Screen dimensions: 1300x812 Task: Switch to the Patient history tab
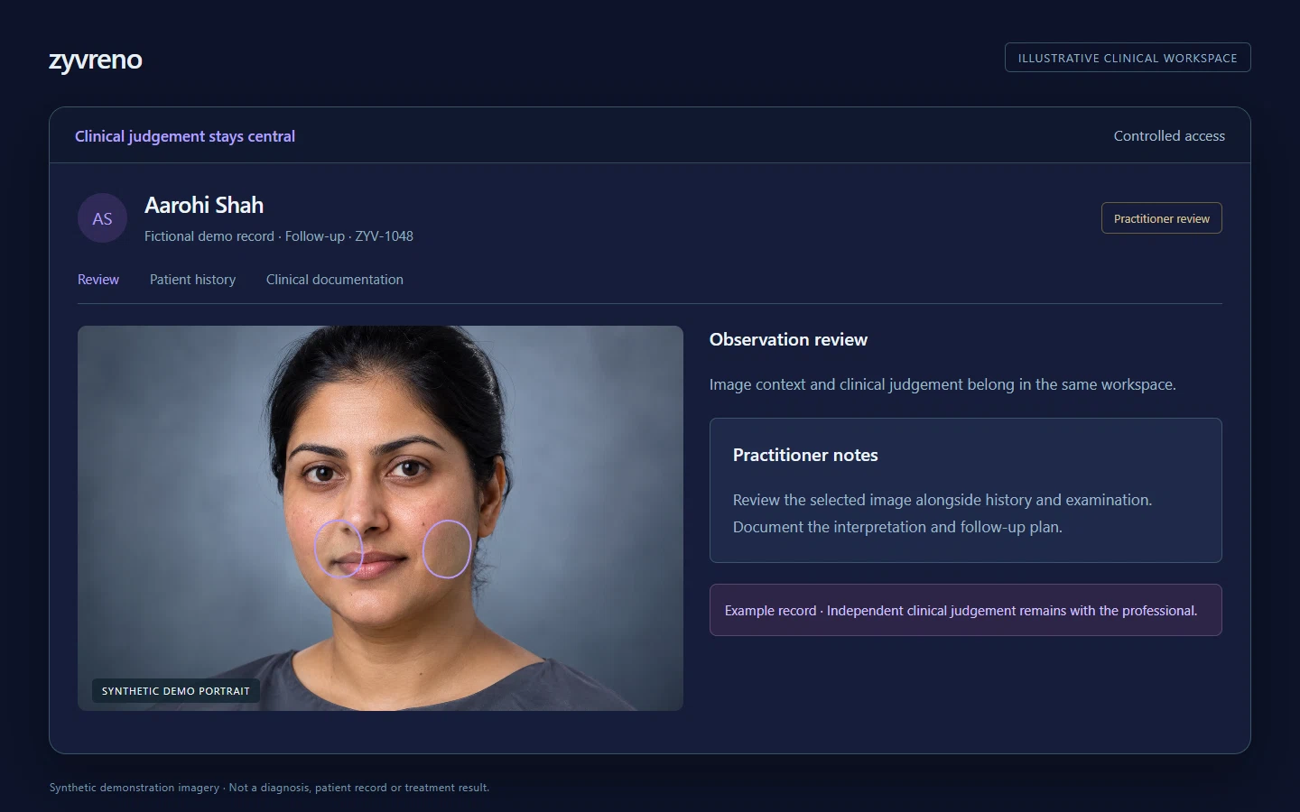click(x=192, y=280)
